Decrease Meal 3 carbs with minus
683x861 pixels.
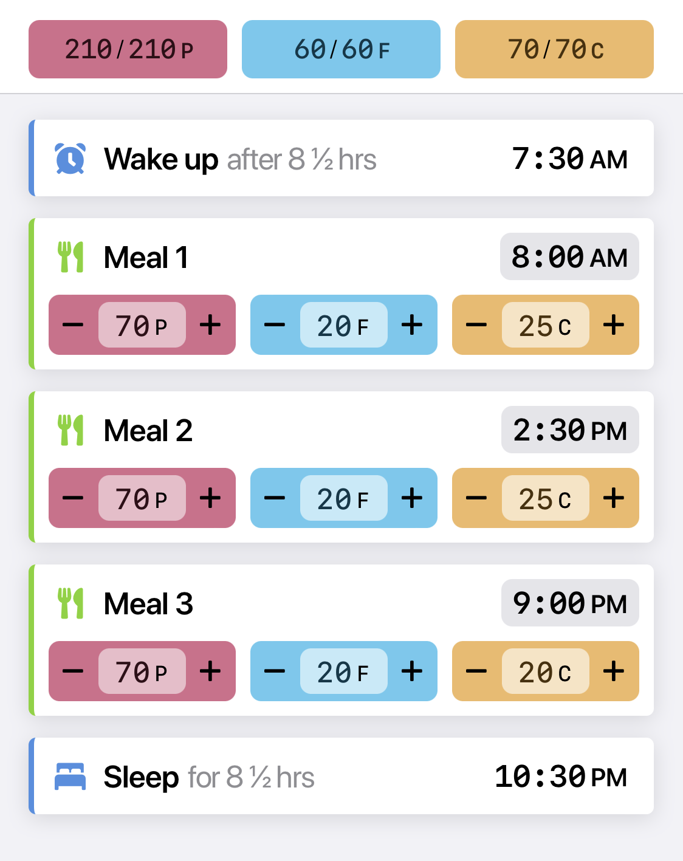tap(476, 671)
